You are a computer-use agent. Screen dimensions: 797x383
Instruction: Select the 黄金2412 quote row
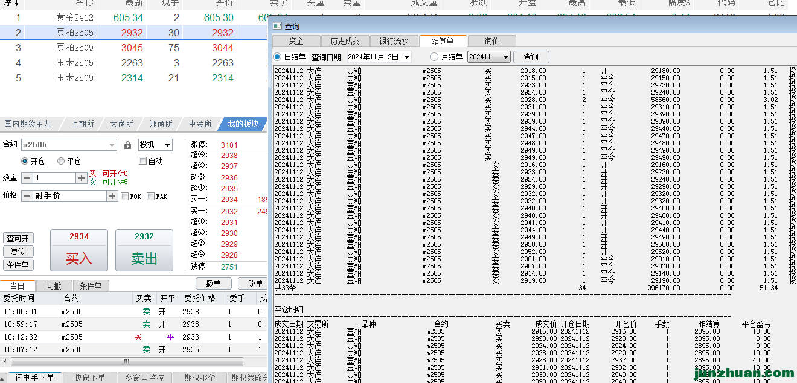click(133, 18)
